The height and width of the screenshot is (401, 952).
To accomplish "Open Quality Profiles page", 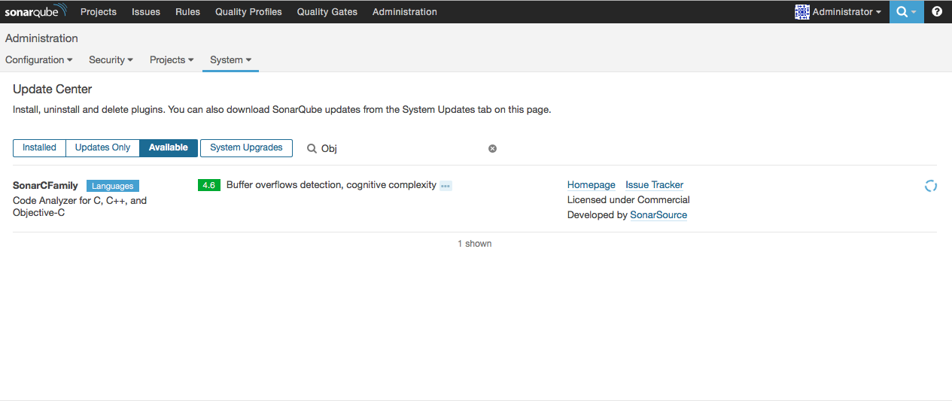I will point(248,12).
